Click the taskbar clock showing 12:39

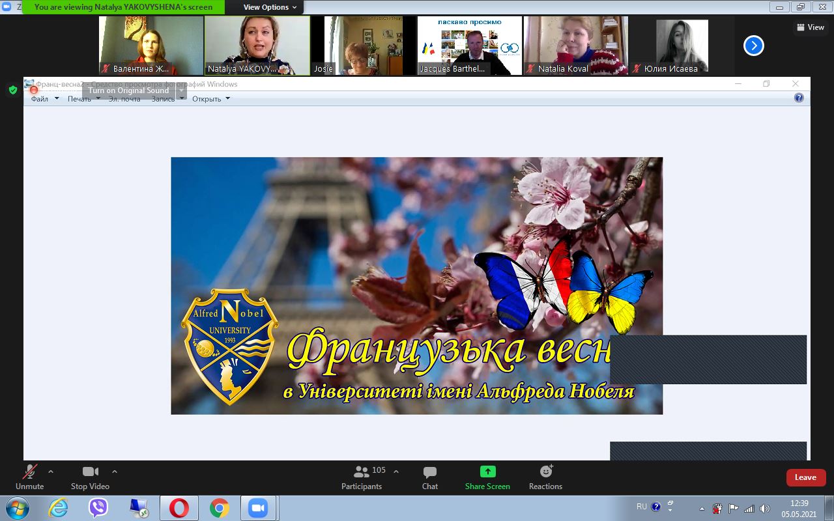(x=799, y=508)
